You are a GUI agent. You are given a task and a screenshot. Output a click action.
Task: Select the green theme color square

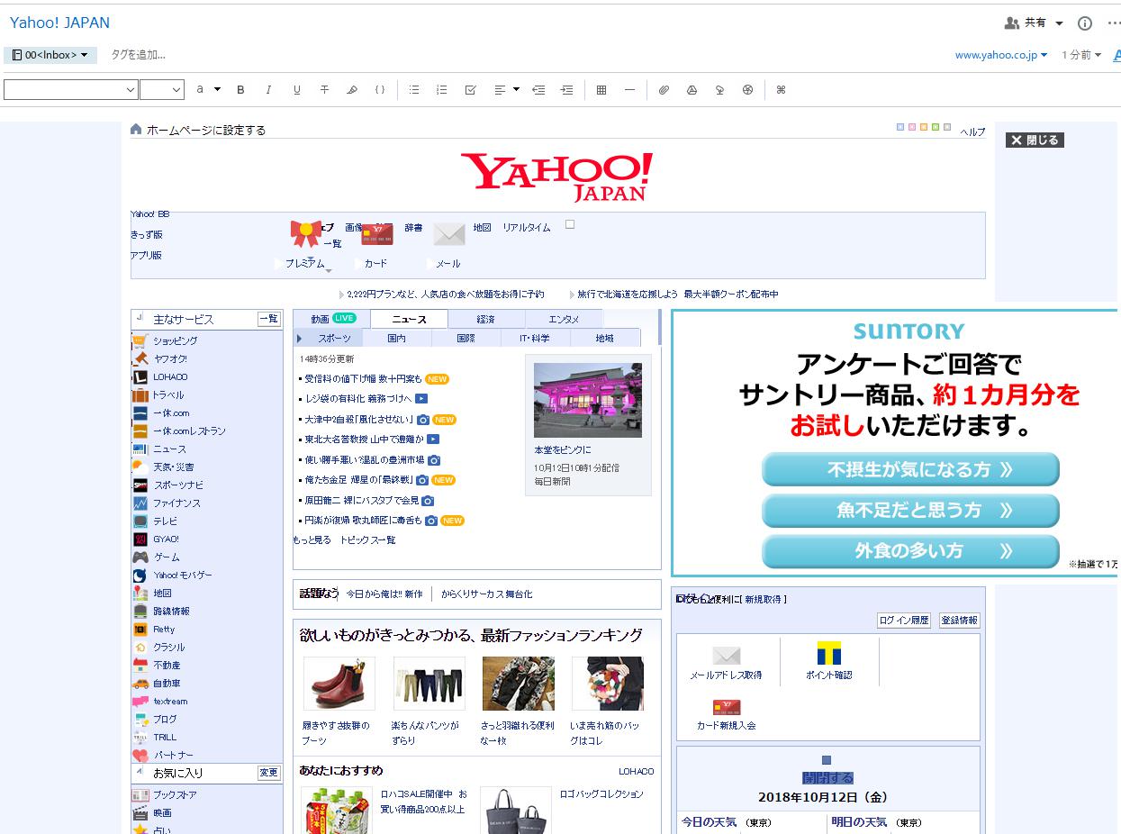coord(936,127)
